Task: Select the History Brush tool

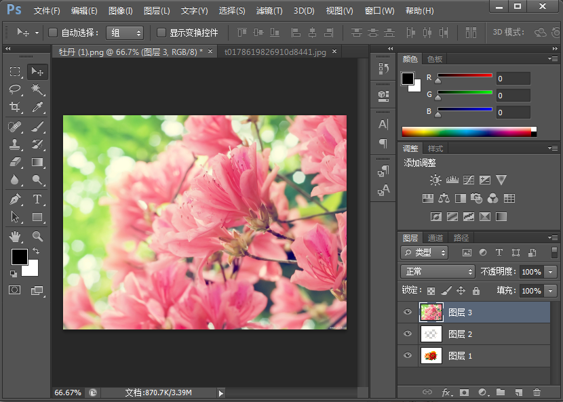Action: coord(37,144)
